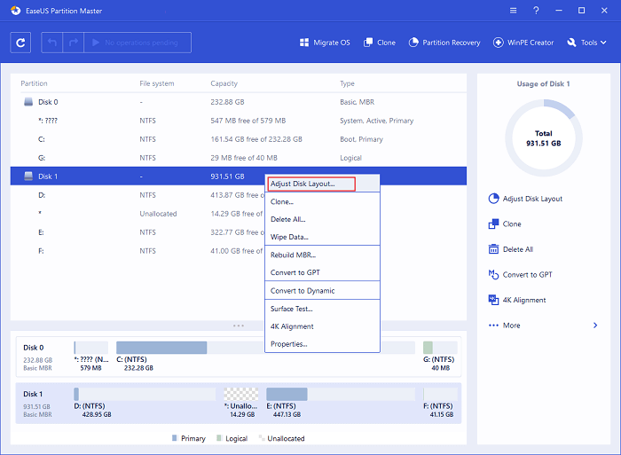Image resolution: width=621 pixels, height=455 pixels.
Task: Click the Migrate OS icon
Action: [305, 43]
